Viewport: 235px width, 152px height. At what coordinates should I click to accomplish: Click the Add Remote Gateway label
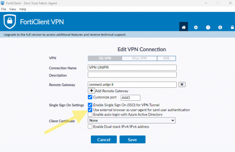pyautogui.click(x=112, y=91)
